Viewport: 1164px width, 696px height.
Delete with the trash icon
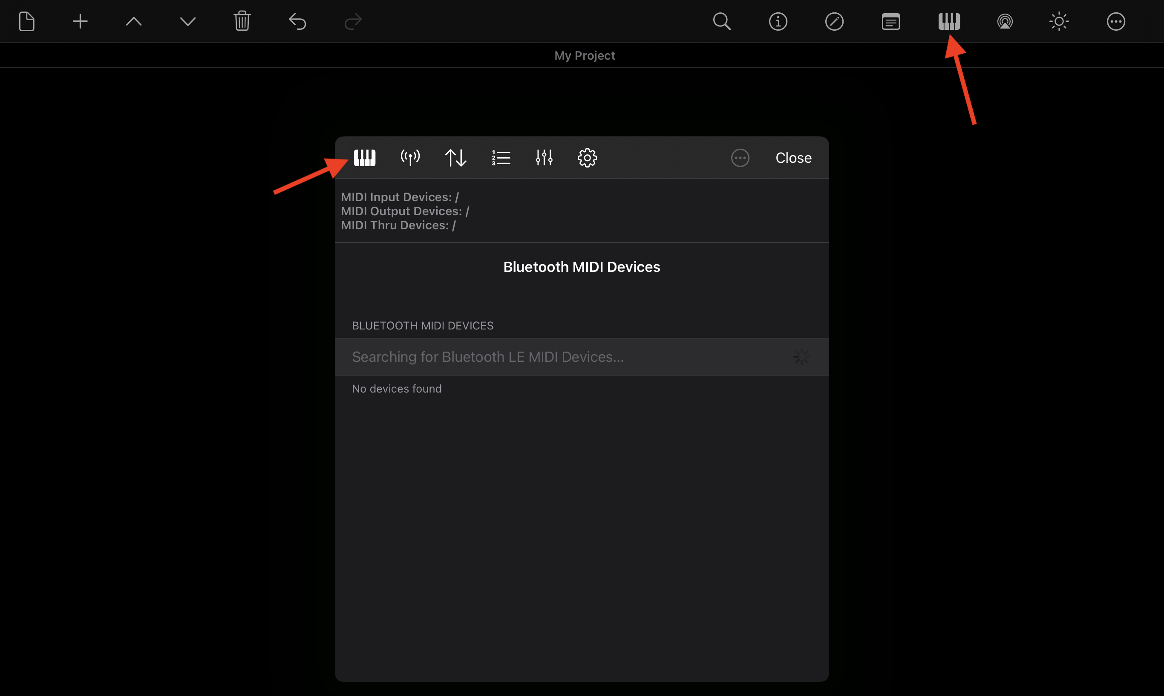[x=242, y=22]
